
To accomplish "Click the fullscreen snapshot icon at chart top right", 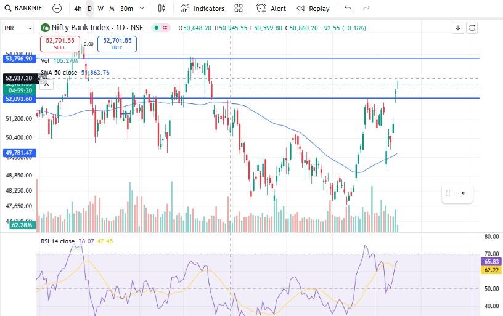I will pyautogui.click(x=472, y=28).
